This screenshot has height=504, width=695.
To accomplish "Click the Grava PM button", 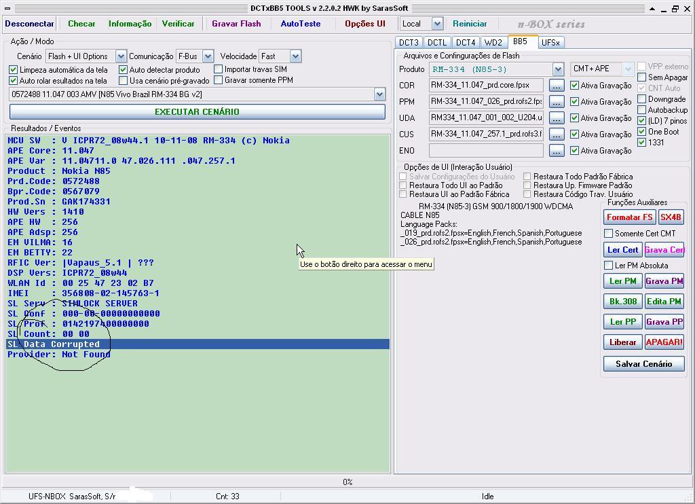I will [x=664, y=281].
